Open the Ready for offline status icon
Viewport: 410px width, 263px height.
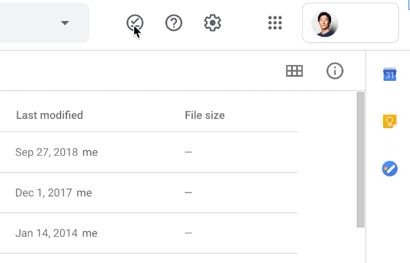coord(135,23)
